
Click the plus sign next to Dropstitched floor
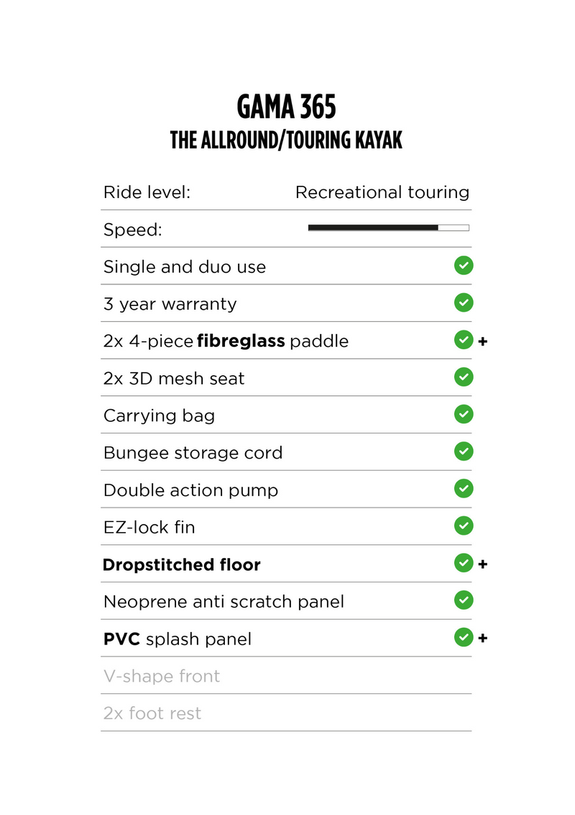(482, 564)
